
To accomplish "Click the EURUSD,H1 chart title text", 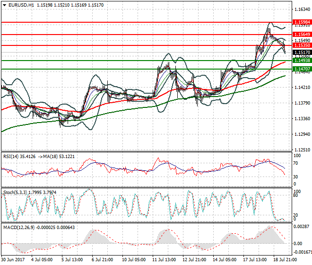I will pos(21,5).
